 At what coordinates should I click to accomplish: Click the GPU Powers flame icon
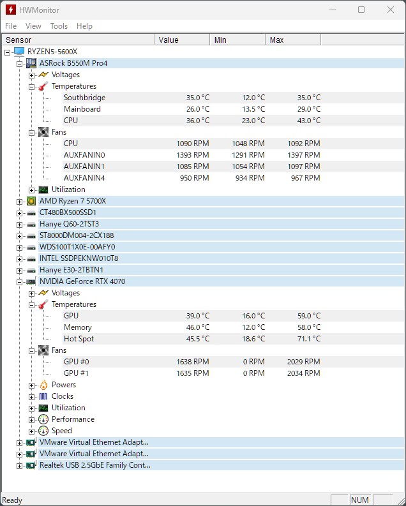[x=43, y=385]
